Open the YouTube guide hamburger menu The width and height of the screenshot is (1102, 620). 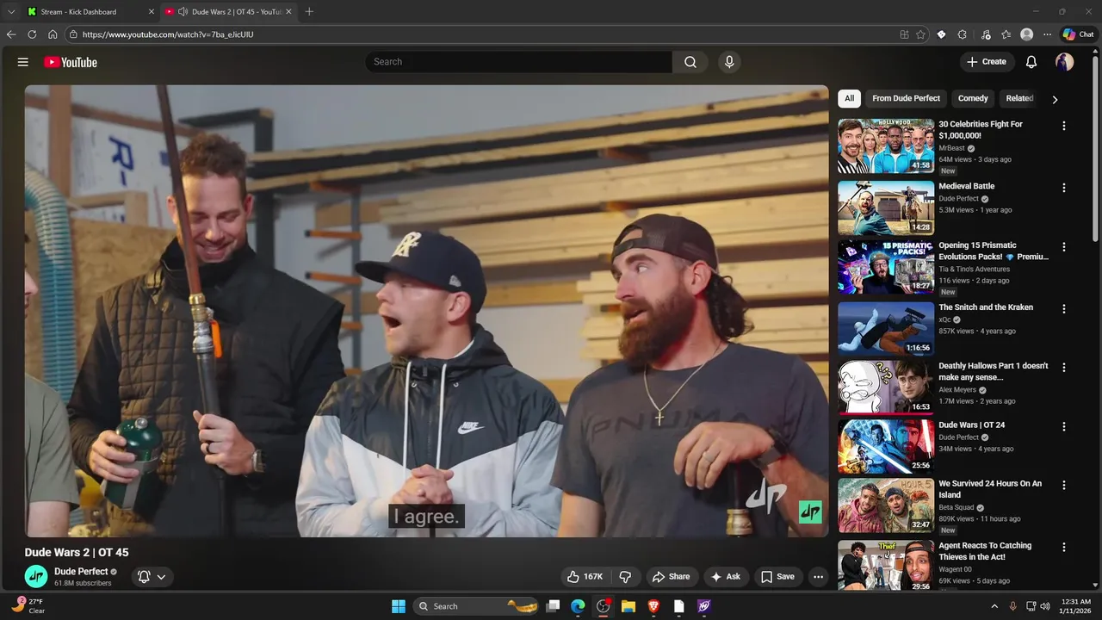click(23, 62)
